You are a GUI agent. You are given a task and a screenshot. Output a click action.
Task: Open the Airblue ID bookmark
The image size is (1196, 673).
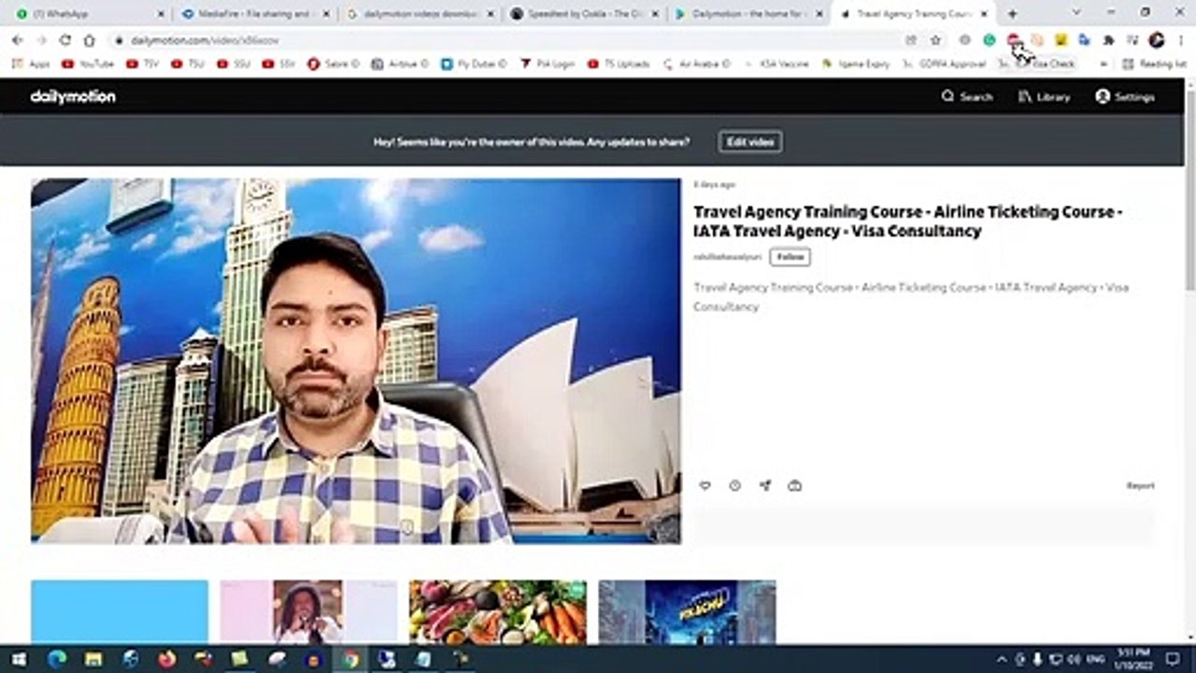point(400,64)
